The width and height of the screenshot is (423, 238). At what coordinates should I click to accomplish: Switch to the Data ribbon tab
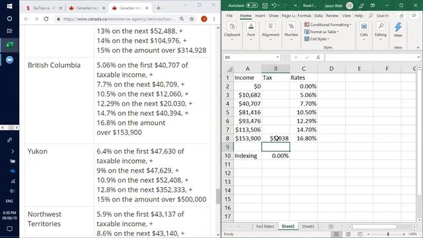[319, 16]
